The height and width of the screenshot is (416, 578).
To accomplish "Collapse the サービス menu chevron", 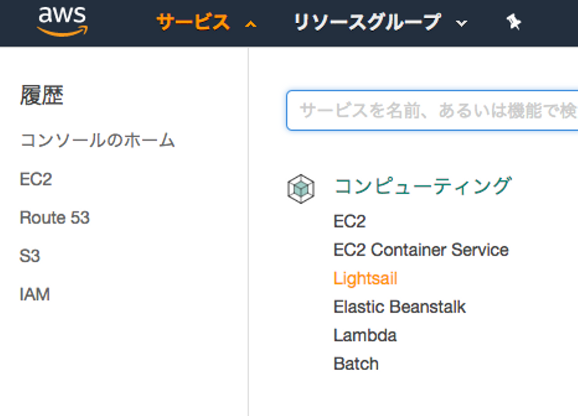I will point(250,24).
